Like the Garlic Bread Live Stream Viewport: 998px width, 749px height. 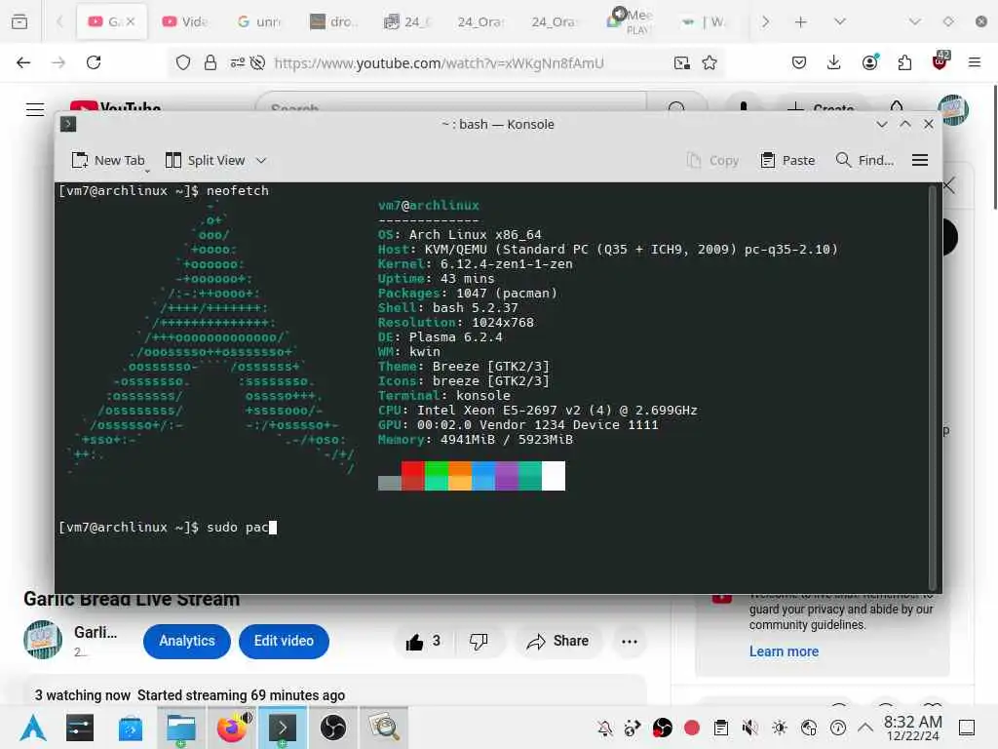coord(423,642)
